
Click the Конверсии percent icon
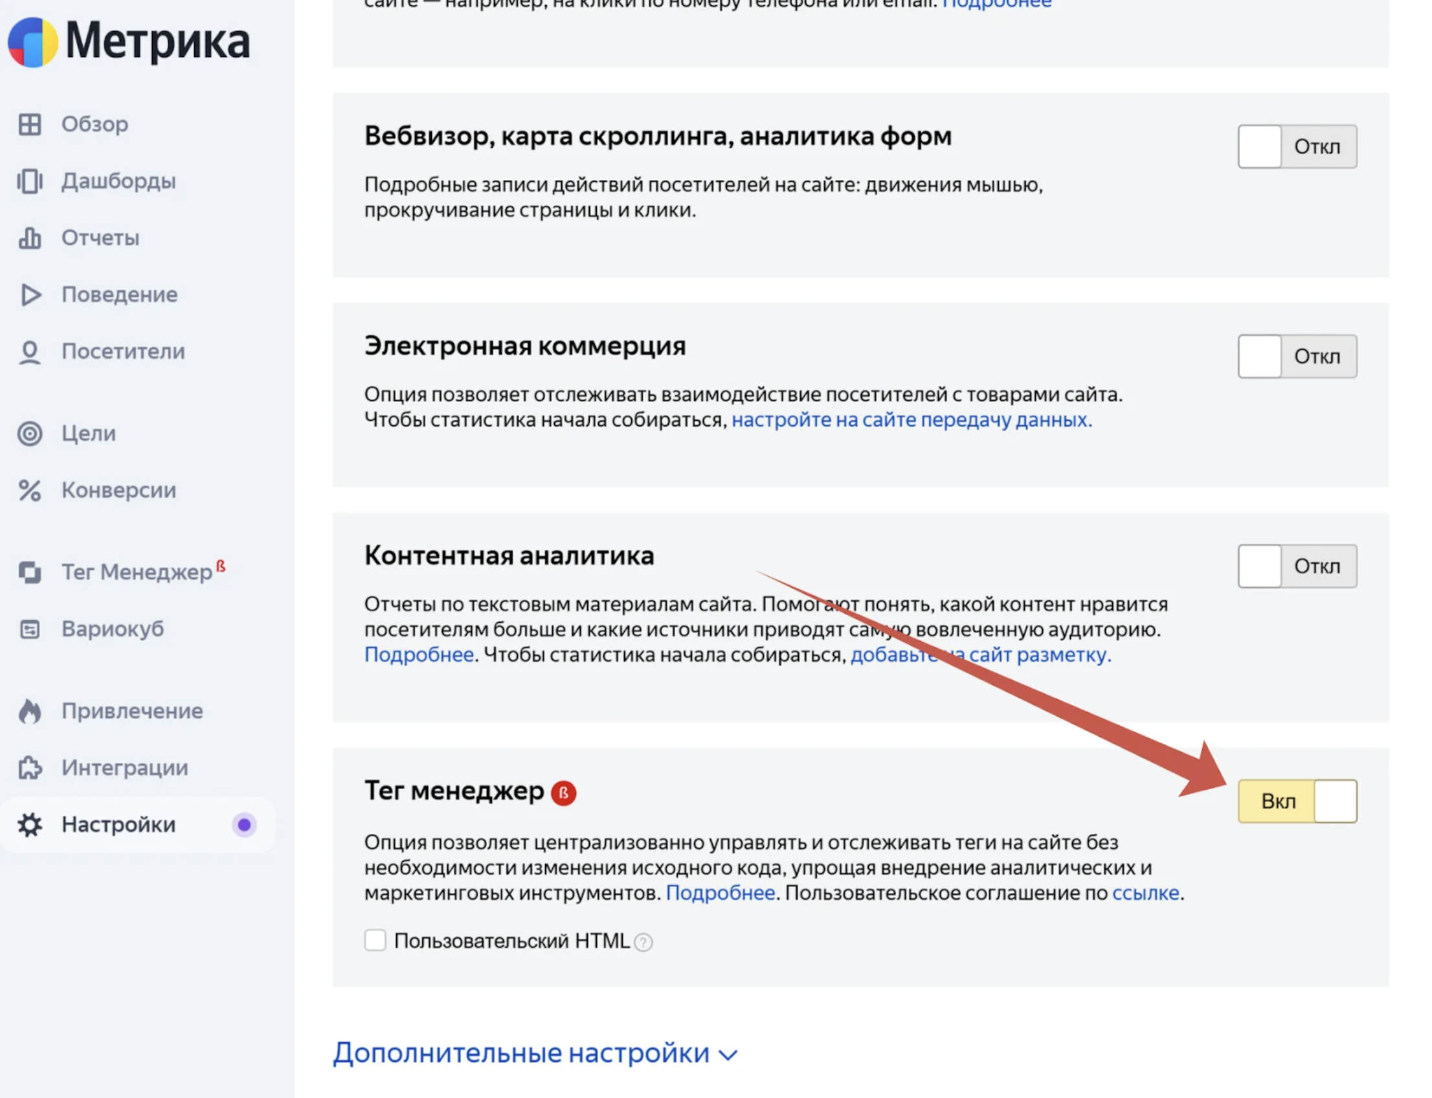(29, 490)
